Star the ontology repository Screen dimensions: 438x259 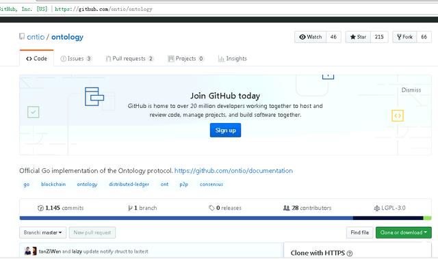(358, 37)
